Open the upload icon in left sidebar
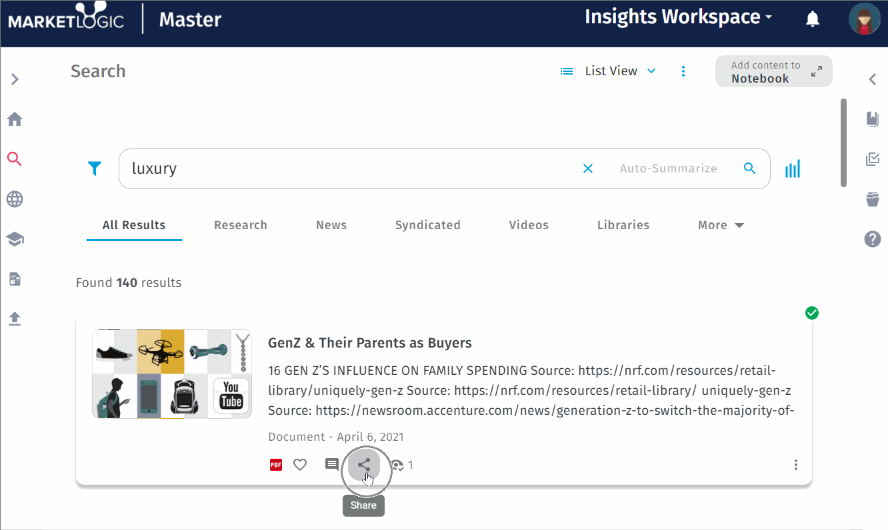 pos(15,318)
